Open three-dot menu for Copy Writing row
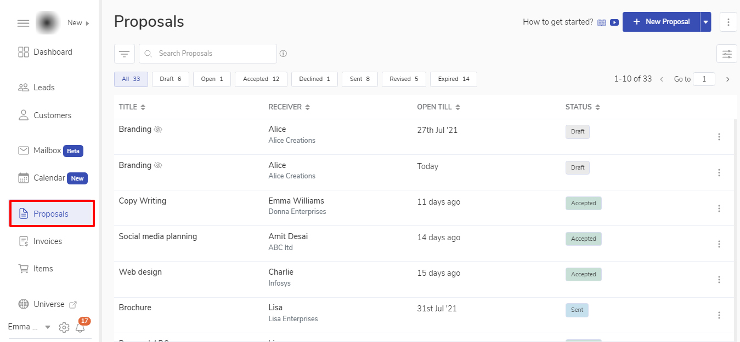 point(719,208)
